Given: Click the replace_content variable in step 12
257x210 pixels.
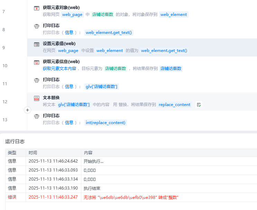Looking at the screenshot, I should pos(174,105).
